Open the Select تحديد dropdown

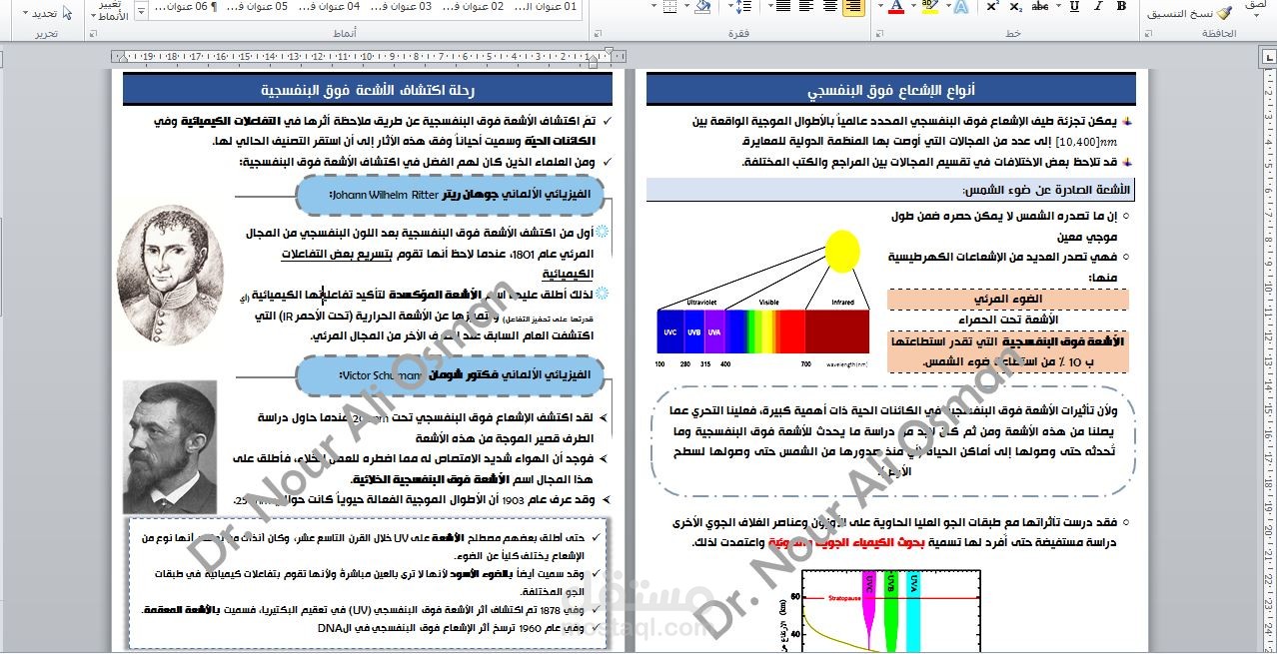click(47, 14)
